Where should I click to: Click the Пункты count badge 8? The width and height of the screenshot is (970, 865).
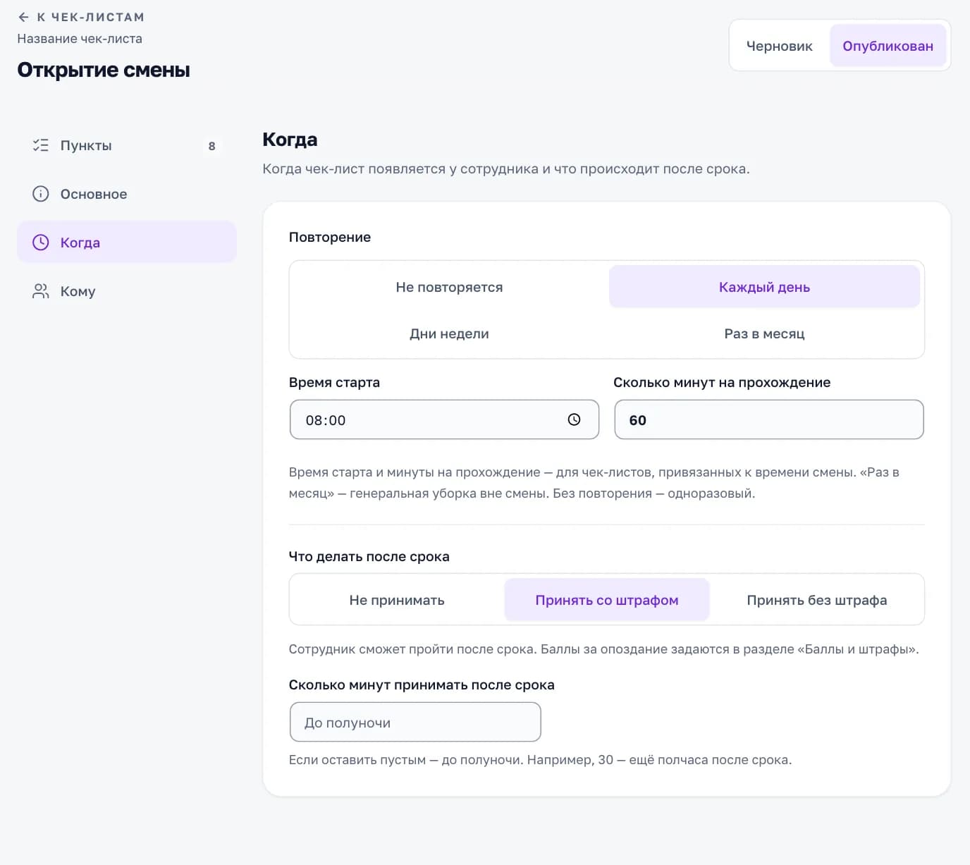click(x=211, y=146)
